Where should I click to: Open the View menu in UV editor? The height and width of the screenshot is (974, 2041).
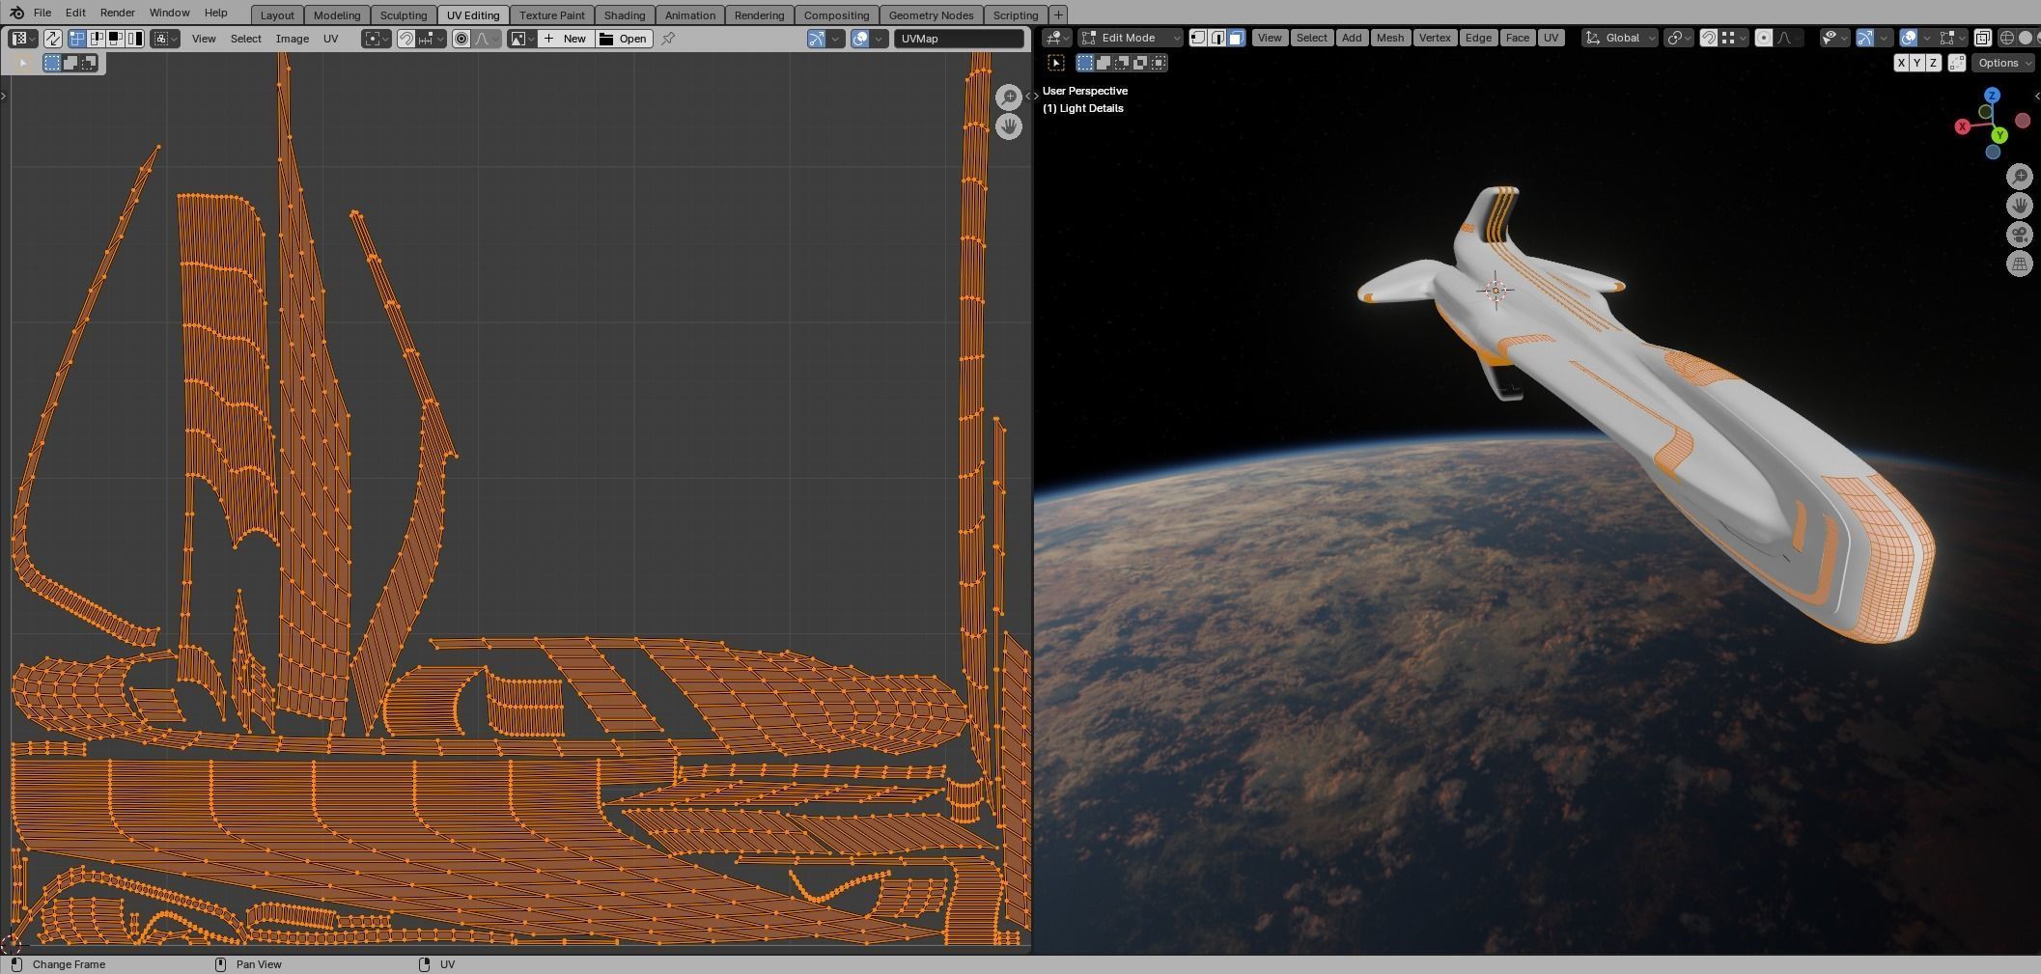pyautogui.click(x=204, y=39)
